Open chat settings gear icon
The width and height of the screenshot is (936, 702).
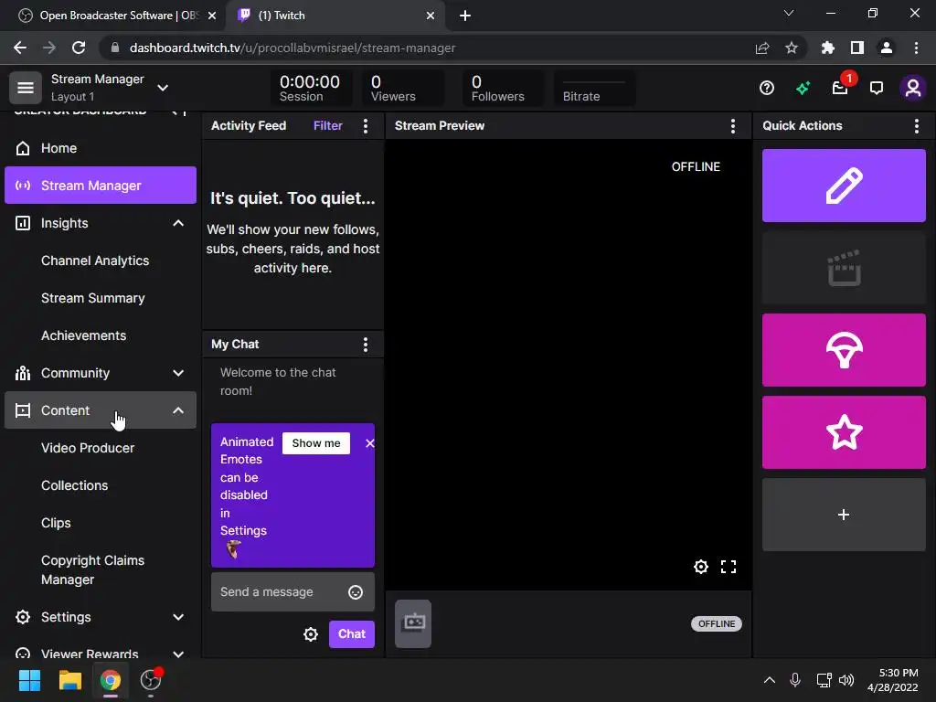(311, 634)
